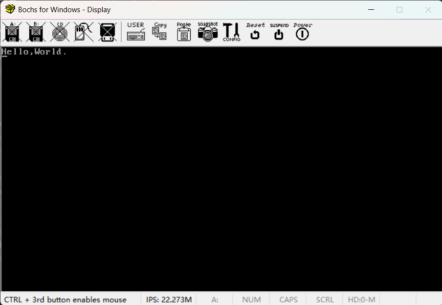The height and width of the screenshot is (305, 442).
Task: Click the IPS speed readout
Action: click(169, 300)
